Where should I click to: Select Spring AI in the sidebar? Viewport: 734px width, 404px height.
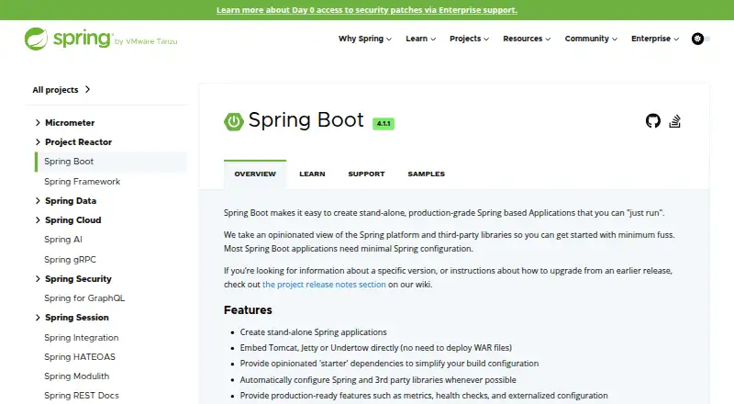click(63, 240)
